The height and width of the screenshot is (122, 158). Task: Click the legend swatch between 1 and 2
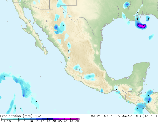click(16, 119)
